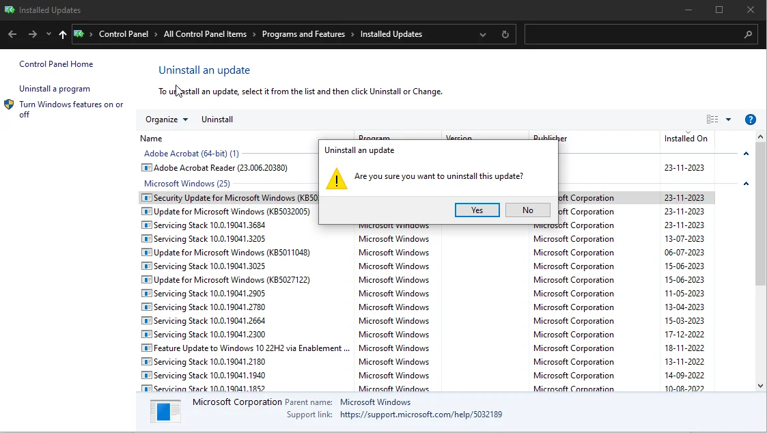Open the Organize dropdown menu

[167, 120]
